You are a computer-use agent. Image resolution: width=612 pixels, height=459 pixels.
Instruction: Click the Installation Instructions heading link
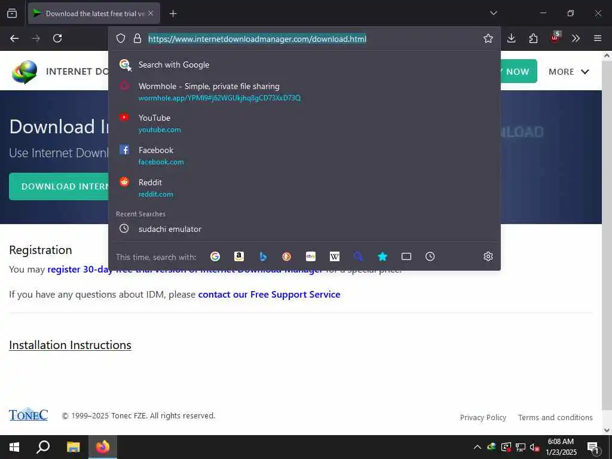(71, 345)
